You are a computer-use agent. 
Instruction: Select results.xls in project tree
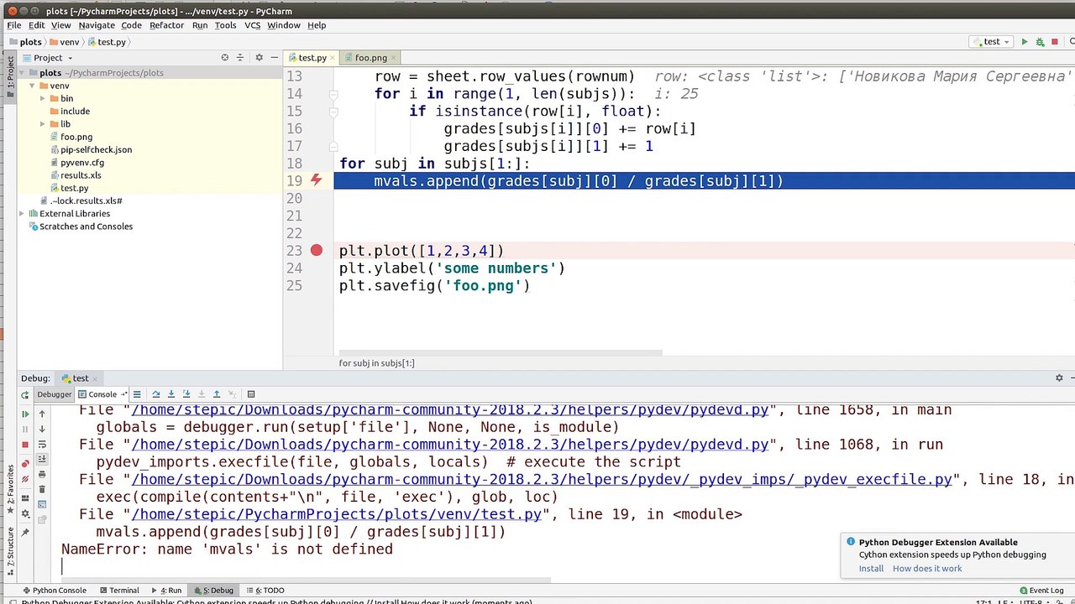tap(81, 175)
